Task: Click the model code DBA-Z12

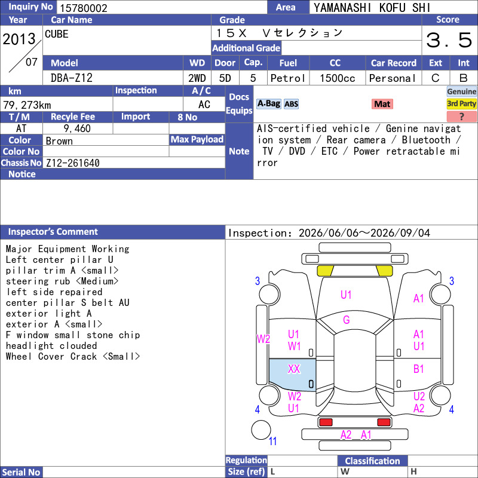Action: pos(72,78)
